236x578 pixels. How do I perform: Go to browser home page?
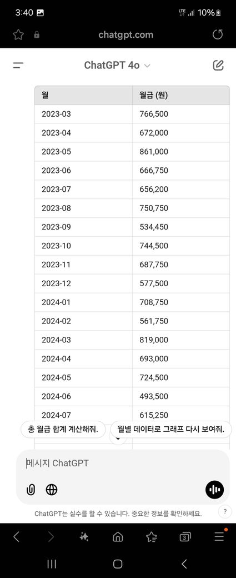[118, 537]
